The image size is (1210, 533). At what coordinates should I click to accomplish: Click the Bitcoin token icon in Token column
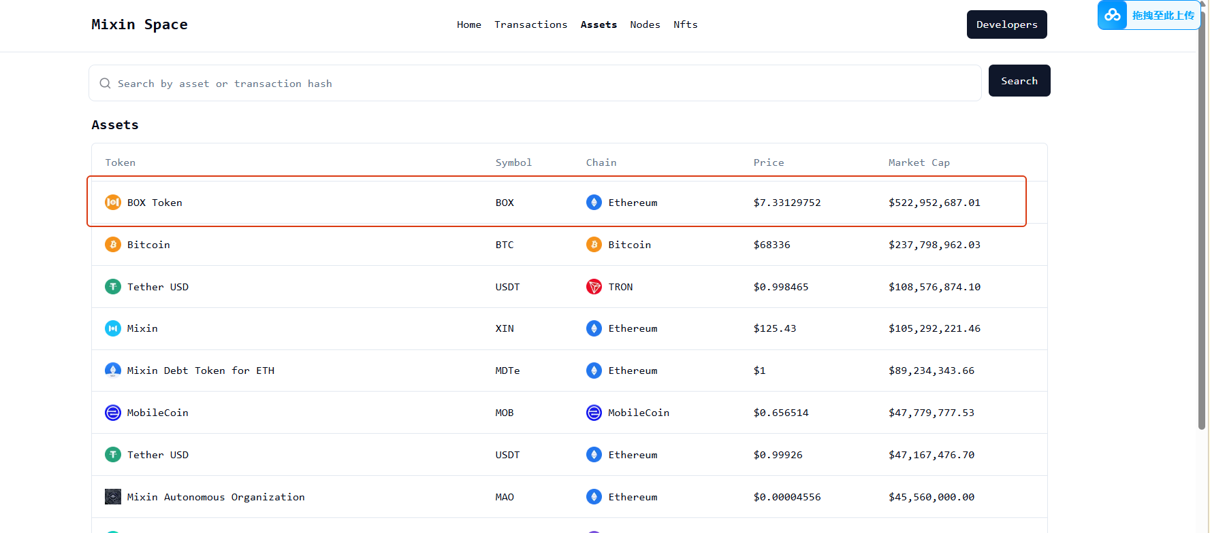113,244
